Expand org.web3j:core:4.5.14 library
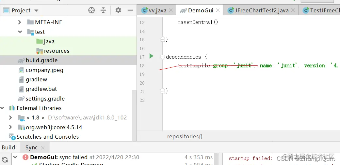340x165 pixels. (10, 127)
